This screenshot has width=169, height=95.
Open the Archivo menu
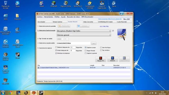(40, 17)
